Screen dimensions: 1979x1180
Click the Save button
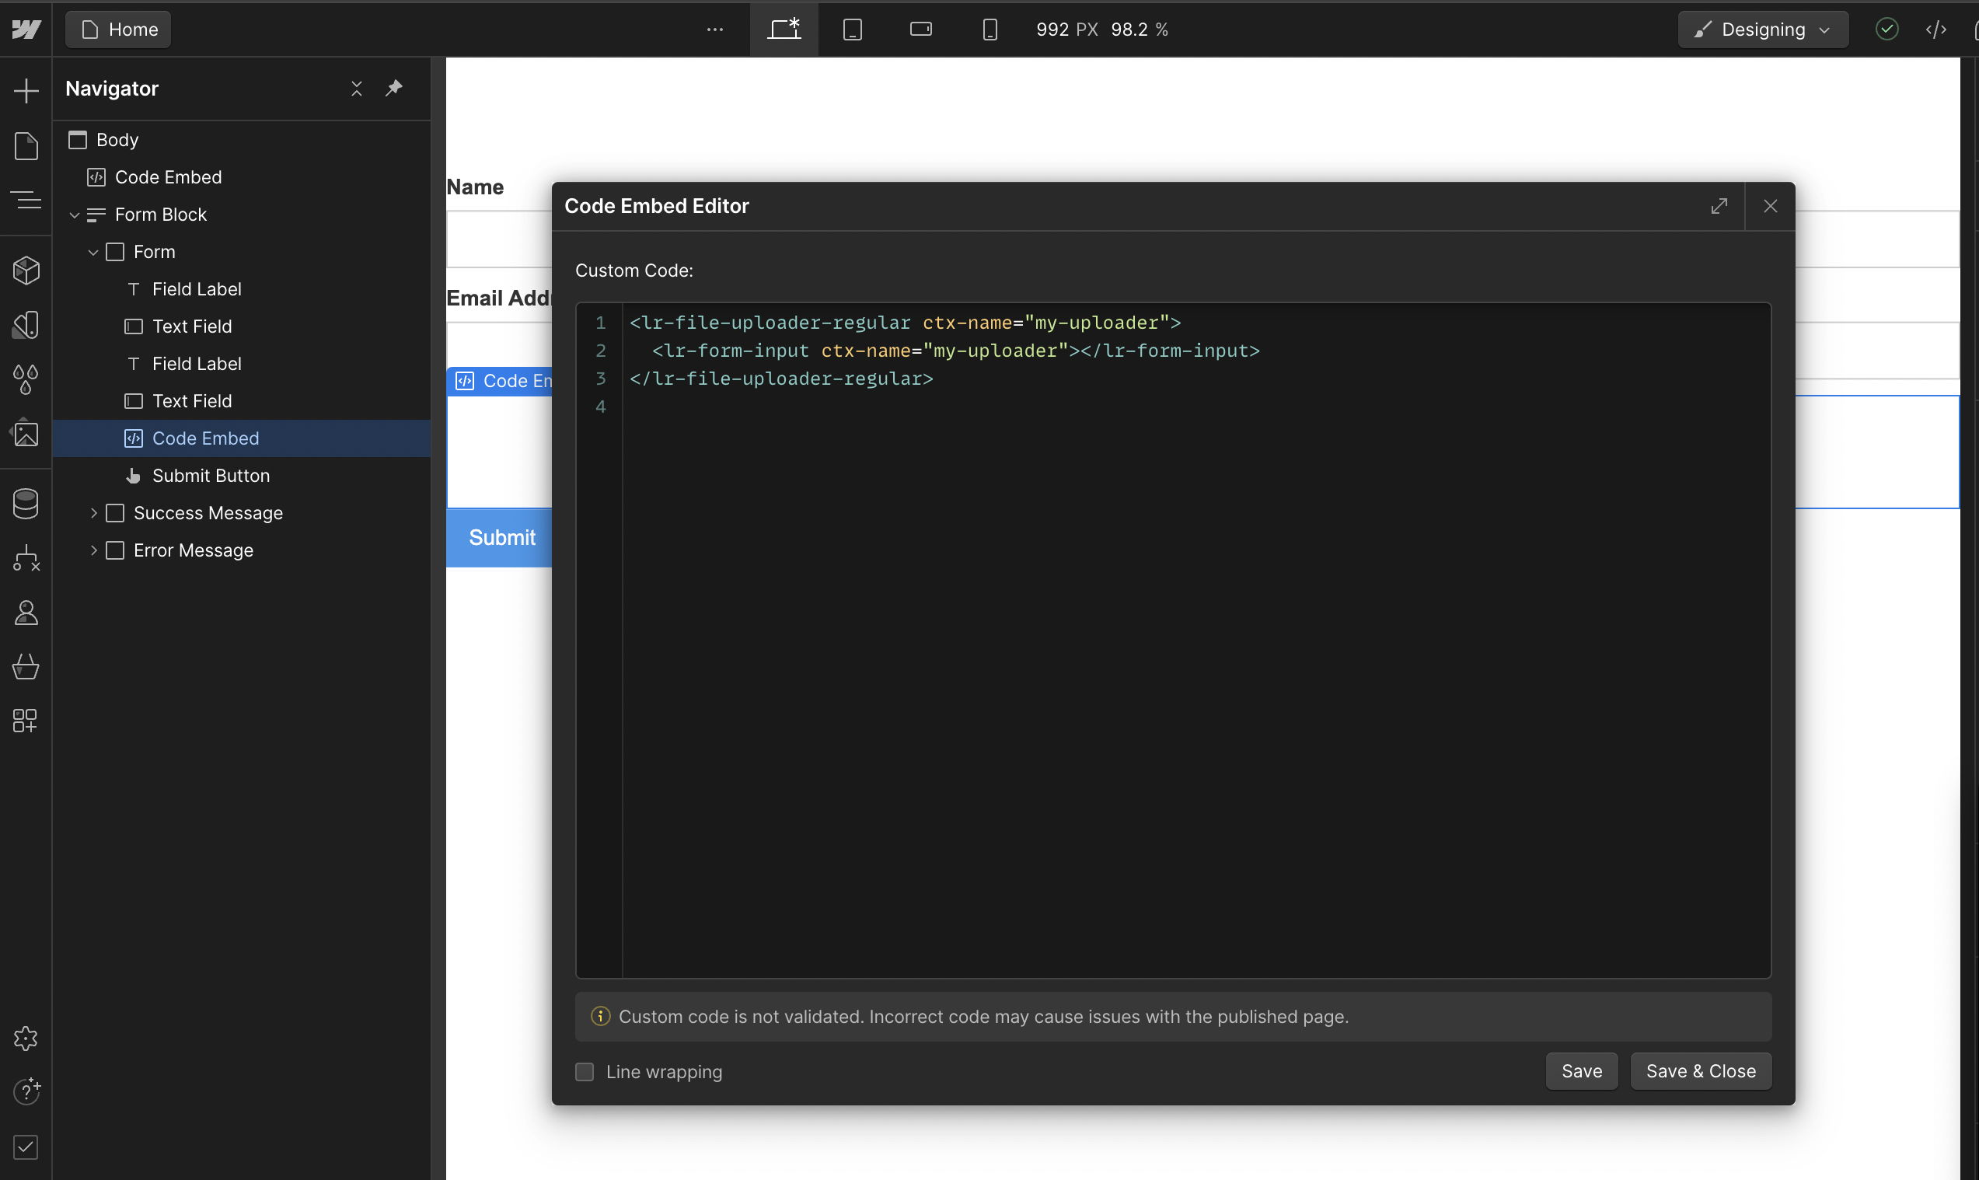pos(1581,1070)
